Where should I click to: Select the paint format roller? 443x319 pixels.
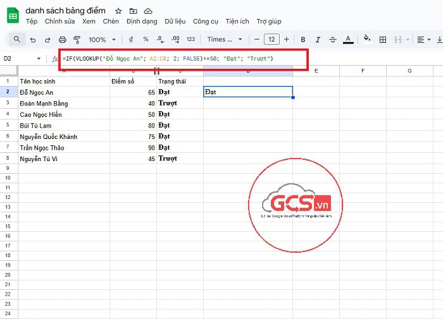(77, 39)
